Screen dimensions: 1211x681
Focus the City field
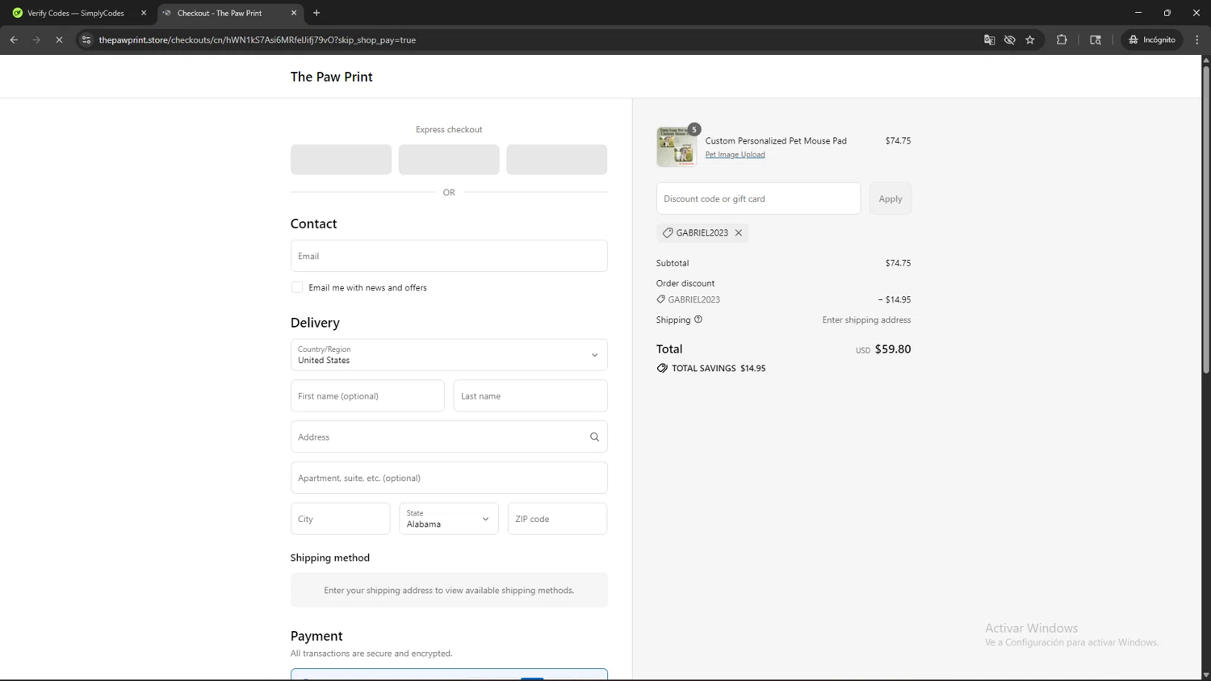point(340,519)
